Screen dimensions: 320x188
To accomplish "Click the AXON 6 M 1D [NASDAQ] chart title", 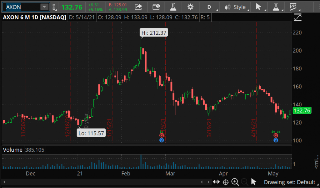I will [x=34, y=18].
